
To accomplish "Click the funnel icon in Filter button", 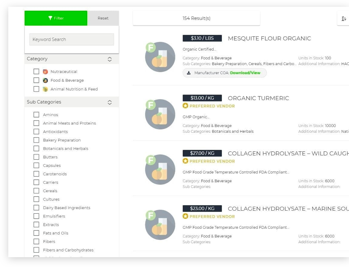I will click(50, 18).
